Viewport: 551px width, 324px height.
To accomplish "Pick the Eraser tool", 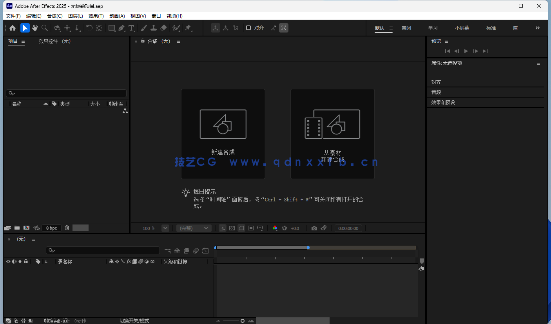I will point(163,28).
